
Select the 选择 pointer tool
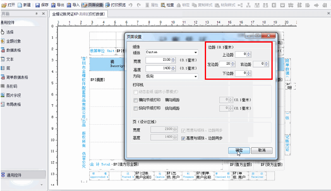[7, 32]
